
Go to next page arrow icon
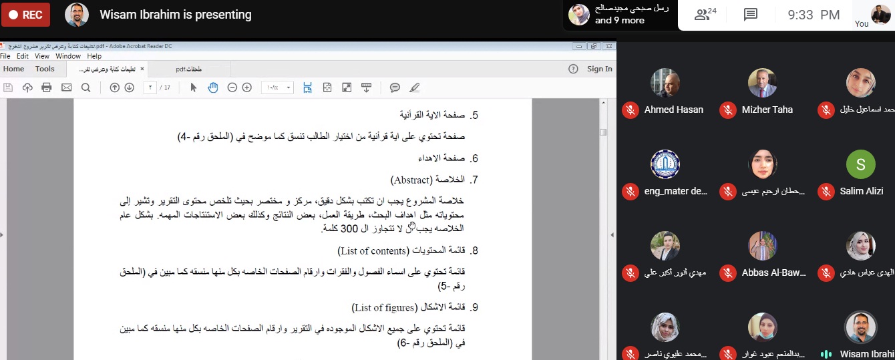[129, 87]
